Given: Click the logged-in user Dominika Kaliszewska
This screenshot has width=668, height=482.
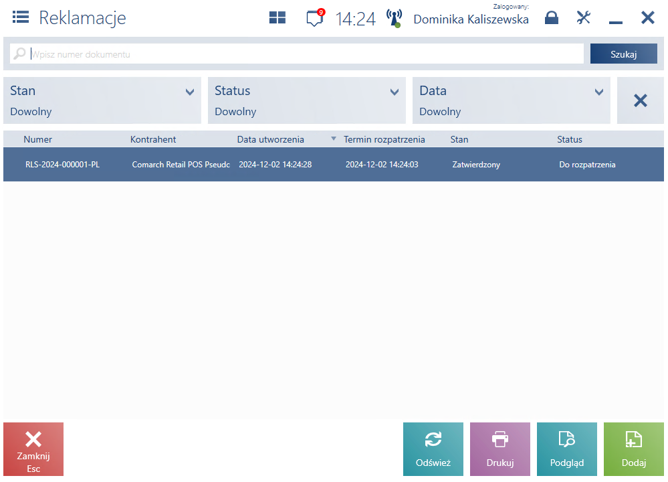Looking at the screenshot, I should point(471,19).
